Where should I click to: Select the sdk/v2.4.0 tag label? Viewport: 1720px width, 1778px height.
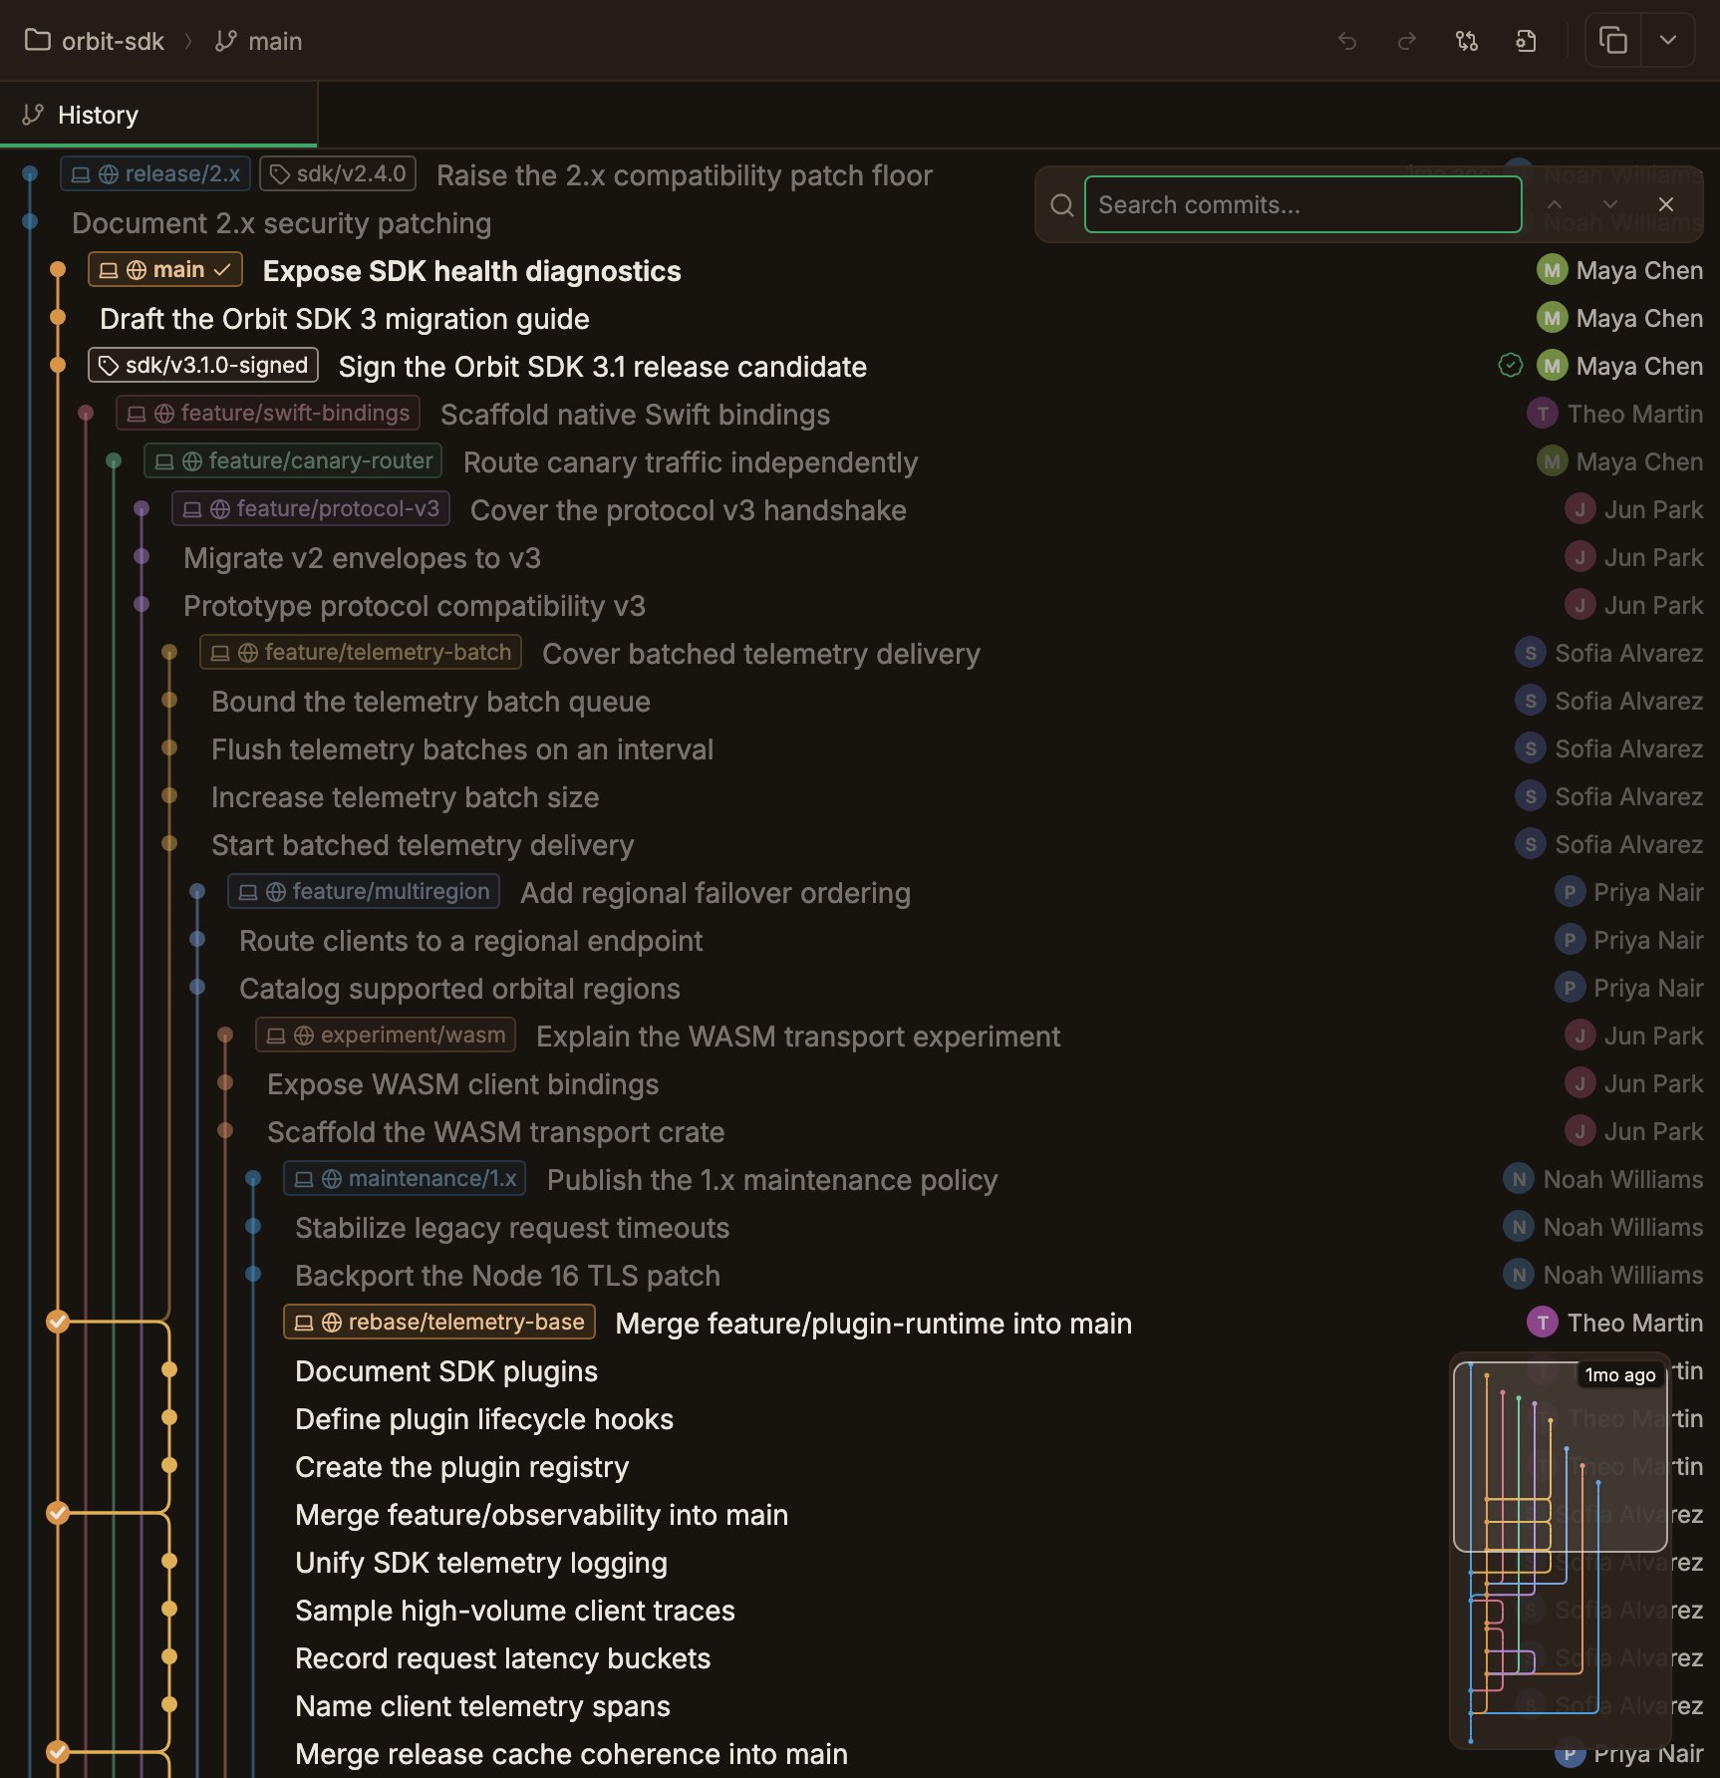[x=338, y=173]
